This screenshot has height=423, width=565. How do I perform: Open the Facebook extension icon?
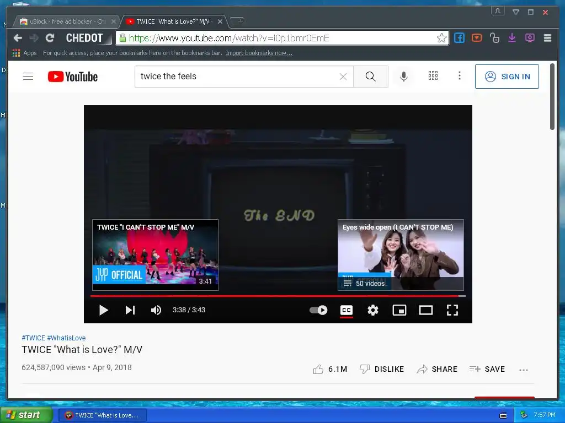pos(459,38)
